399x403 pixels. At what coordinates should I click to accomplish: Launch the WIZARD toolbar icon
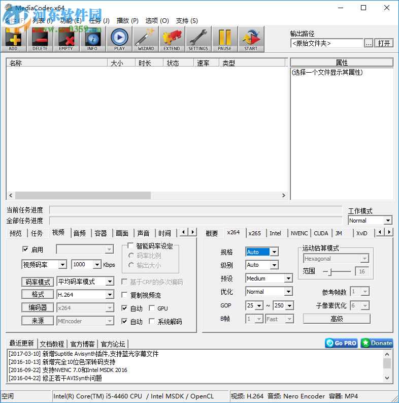146,39
